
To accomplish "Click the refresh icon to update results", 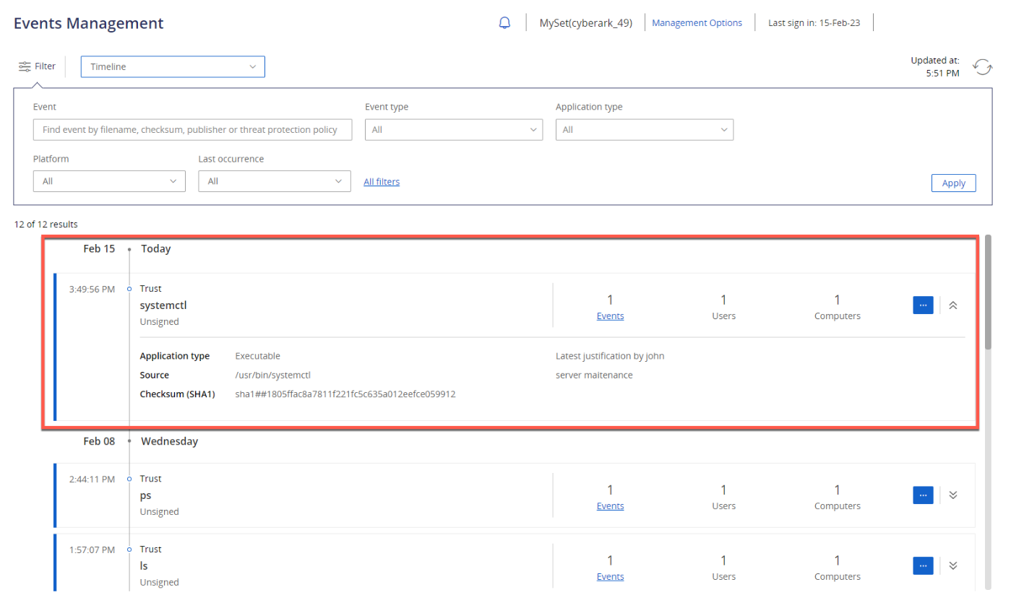I will [x=983, y=66].
